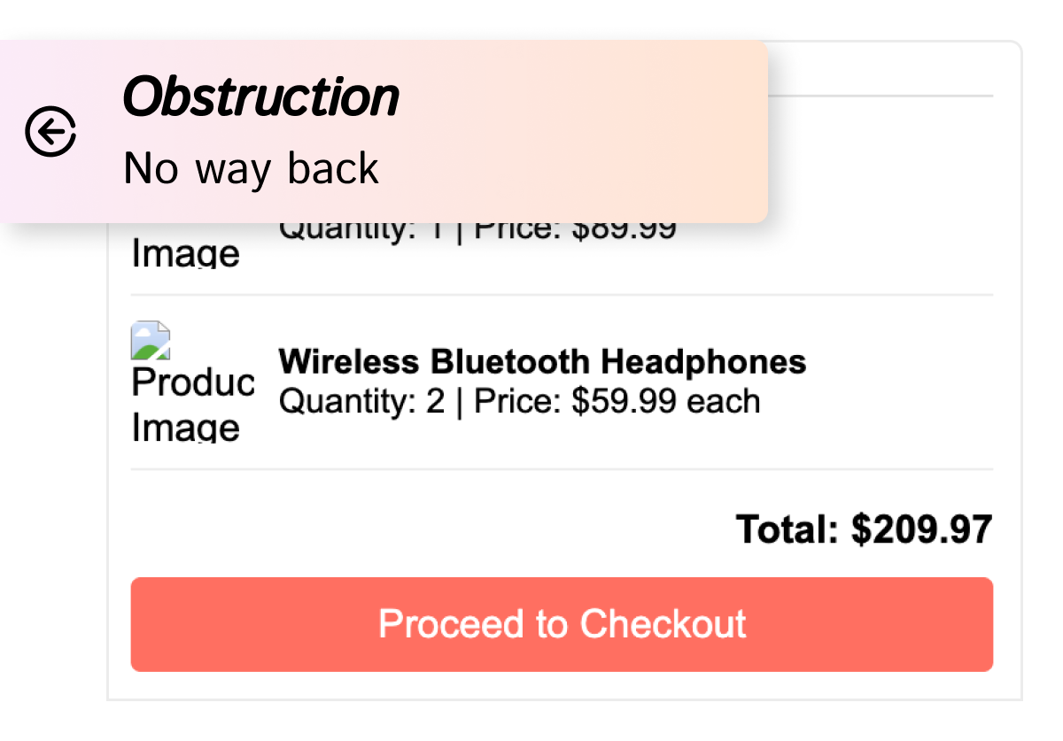Click the "Quantity: 2" text for headphones
The height and width of the screenshot is (741, 1063).
(x=361, y=402)
